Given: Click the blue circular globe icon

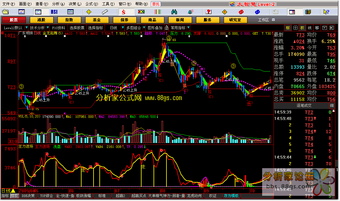Looking at the screenshot, I should tap(258, 12).
